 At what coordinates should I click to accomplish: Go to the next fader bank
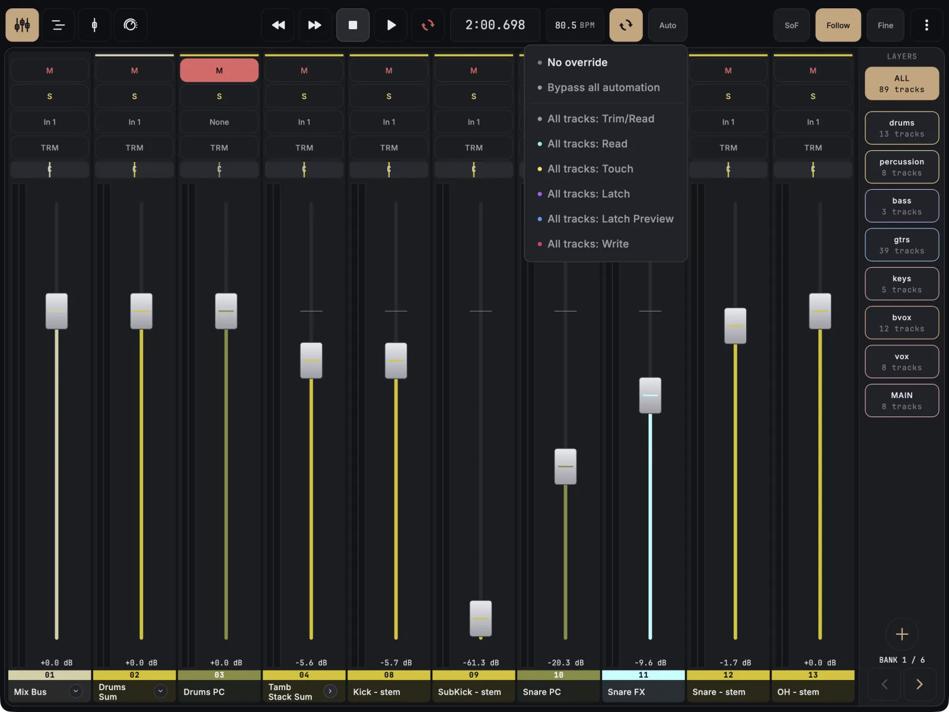[x=919, y=684]
